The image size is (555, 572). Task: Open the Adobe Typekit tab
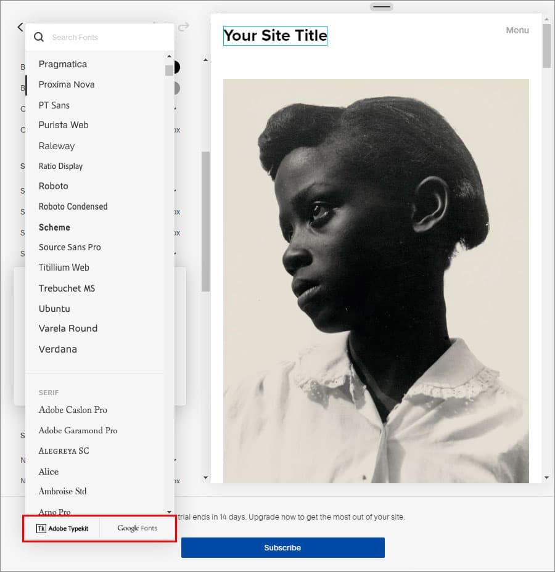(x=62, y=528)
